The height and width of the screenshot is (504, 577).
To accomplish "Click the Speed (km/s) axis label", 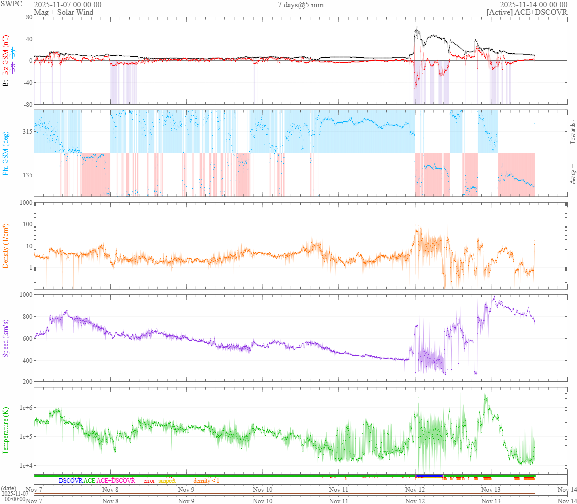I will tap(6, 338).
